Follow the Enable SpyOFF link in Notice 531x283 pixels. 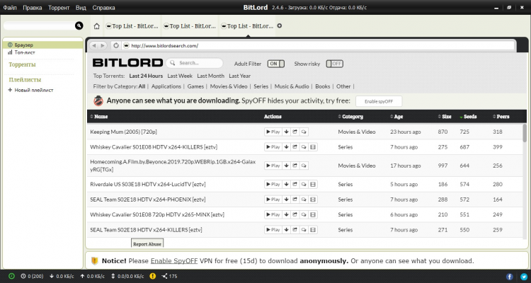[x=174, y=261]
